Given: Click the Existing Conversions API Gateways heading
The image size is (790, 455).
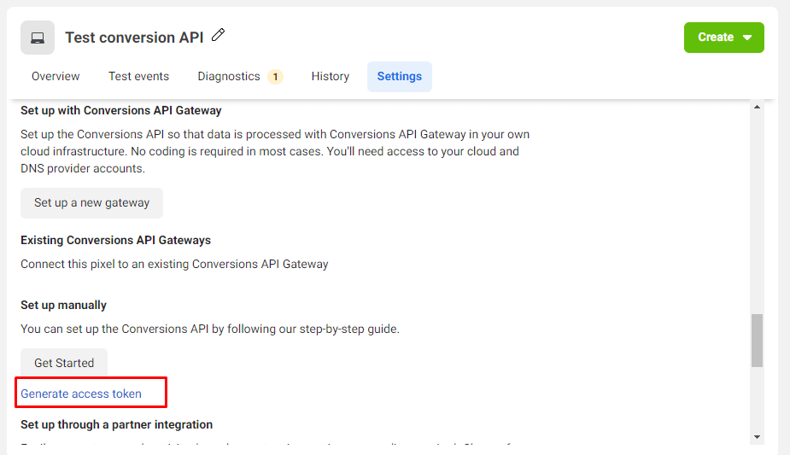Looking at the screenshot, I should pyautogui.click(x=115, y=240).
